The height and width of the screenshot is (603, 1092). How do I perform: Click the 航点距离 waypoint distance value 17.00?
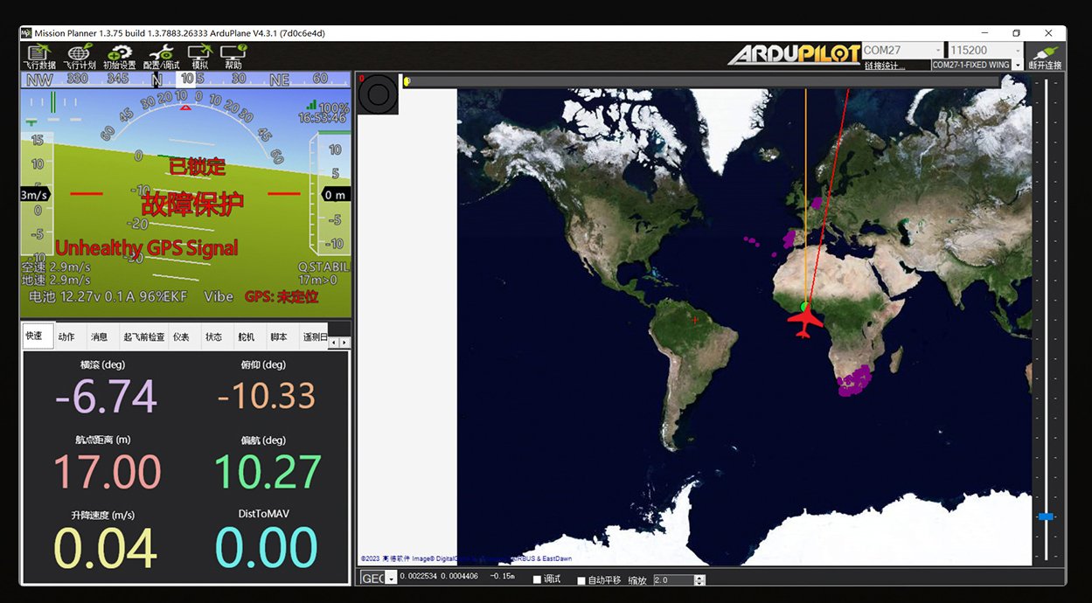108,472
